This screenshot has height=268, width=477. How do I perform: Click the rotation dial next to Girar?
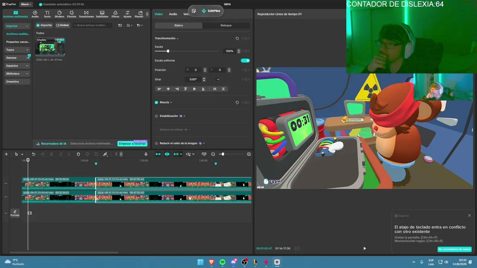pyautogui.click(x=218, y=79)
